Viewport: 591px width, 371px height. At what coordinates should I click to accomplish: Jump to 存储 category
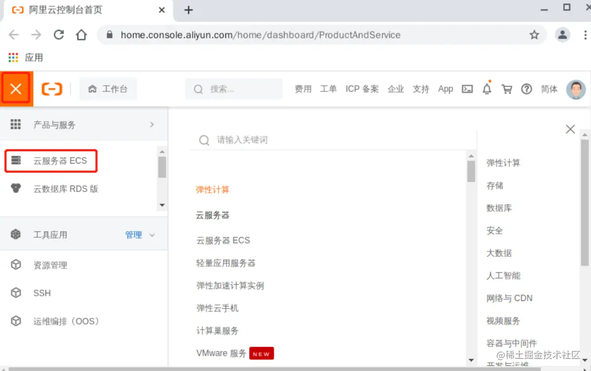pos(495,185)
